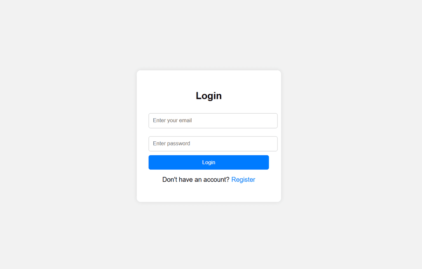
Task: Open the Register link
Action: 243,180
